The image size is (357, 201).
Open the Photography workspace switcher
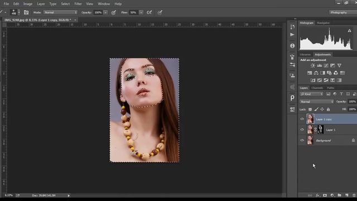pos(342,12)
